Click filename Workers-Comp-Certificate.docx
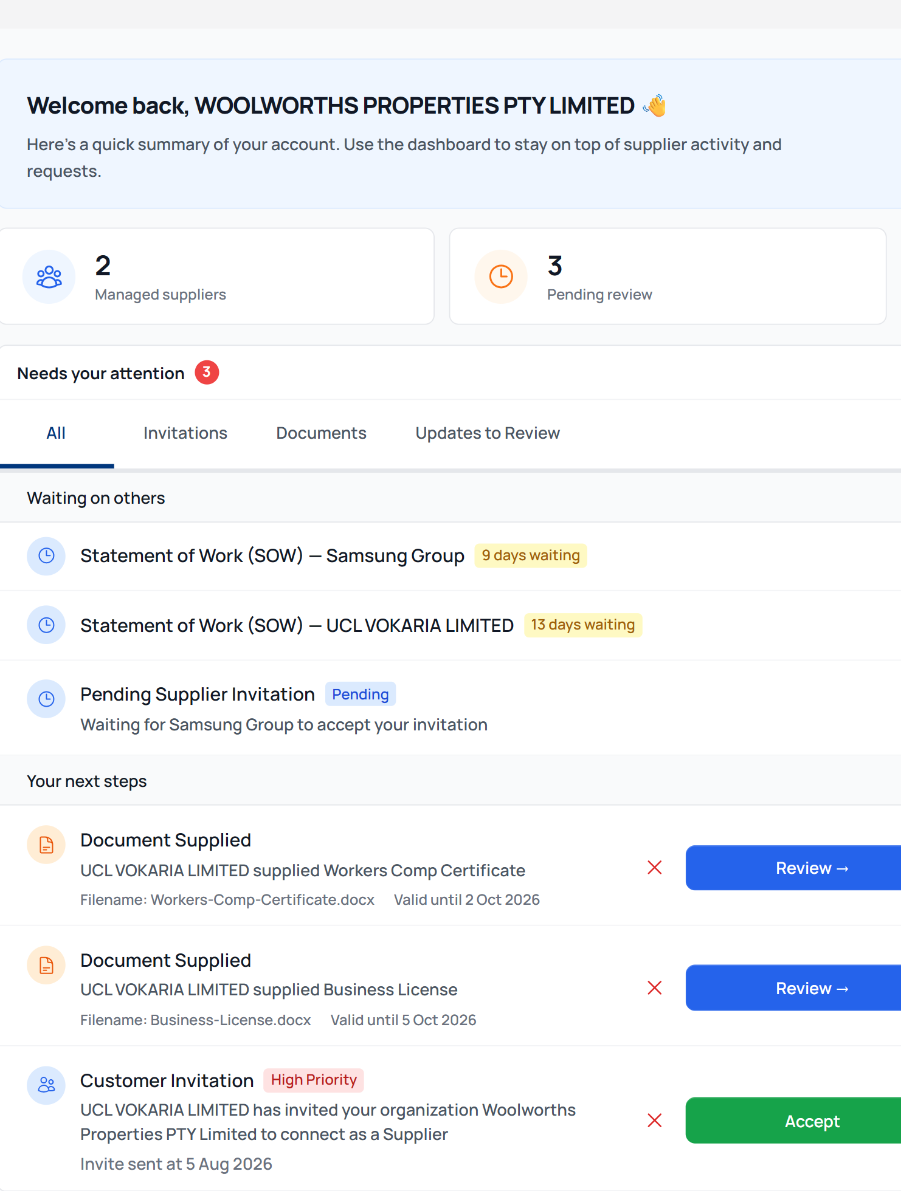 pos(227,900)
